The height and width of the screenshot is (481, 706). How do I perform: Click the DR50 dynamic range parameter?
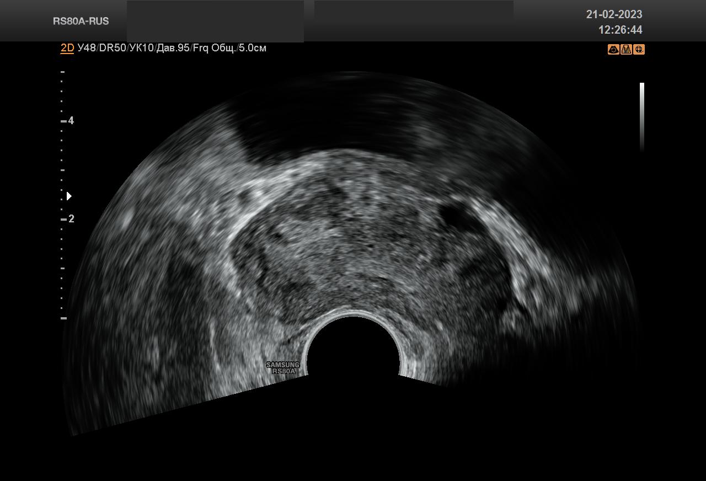point(113,48)
